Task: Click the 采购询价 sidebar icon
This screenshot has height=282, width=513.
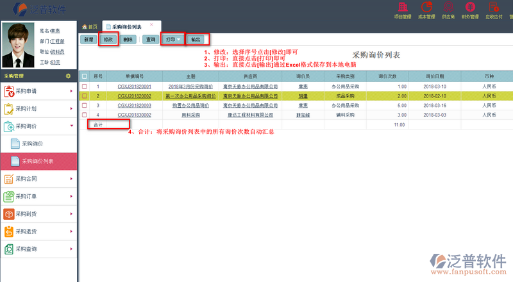Action: click(x=9, y=126)
